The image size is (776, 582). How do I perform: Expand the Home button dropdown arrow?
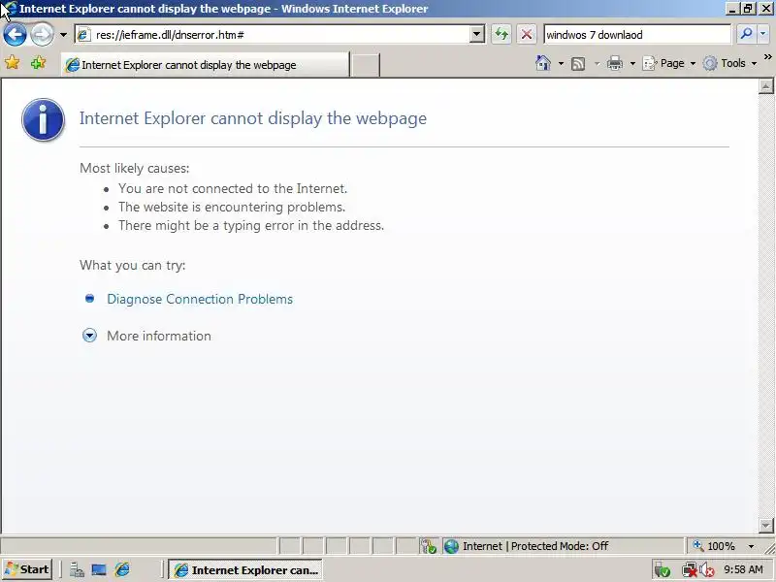click(561, 63)
